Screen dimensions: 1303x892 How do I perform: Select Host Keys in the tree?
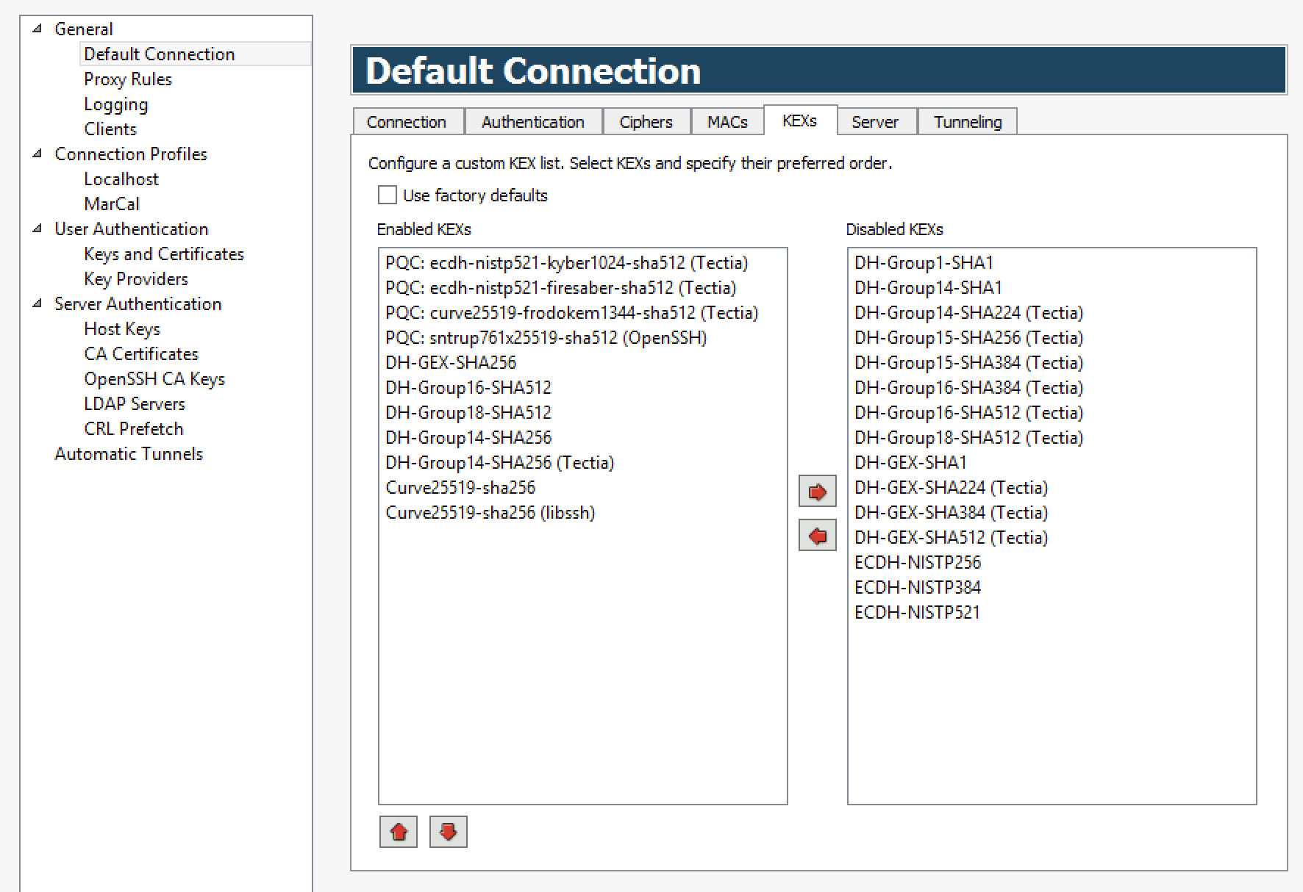click(122, 329)
